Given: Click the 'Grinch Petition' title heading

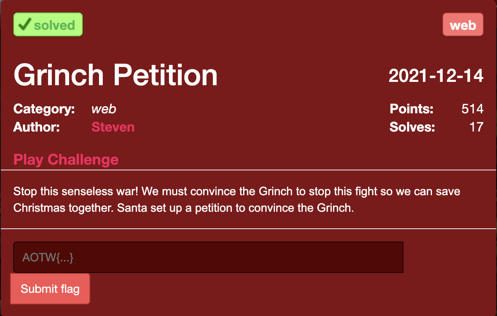Looking at the screenshot, I should 116,75.
